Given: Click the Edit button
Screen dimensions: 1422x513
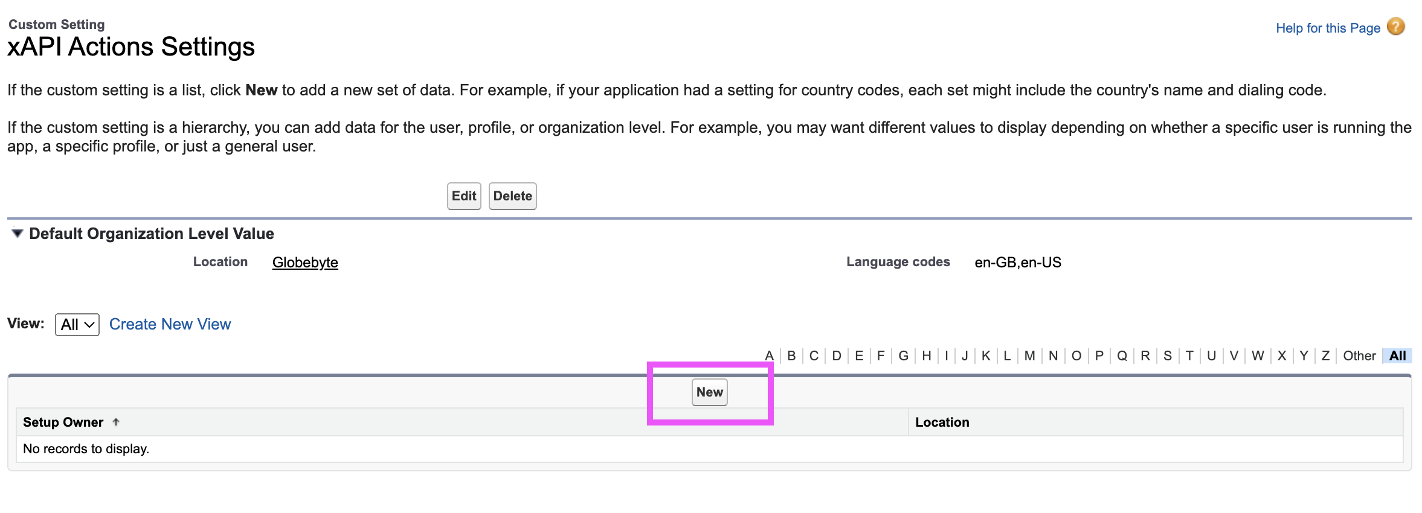Looking at the screenshot, I should click(463, 196).
